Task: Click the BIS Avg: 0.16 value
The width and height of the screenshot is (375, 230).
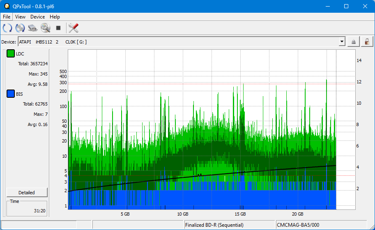Action: [37, 124]
